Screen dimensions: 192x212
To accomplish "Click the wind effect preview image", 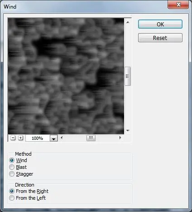I will tap(66, 76).
